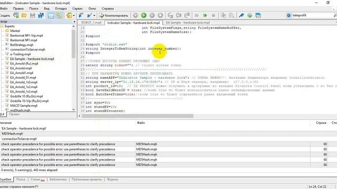
Task: Click the list functions 'f' icon
Action: [x=90, y=15]
